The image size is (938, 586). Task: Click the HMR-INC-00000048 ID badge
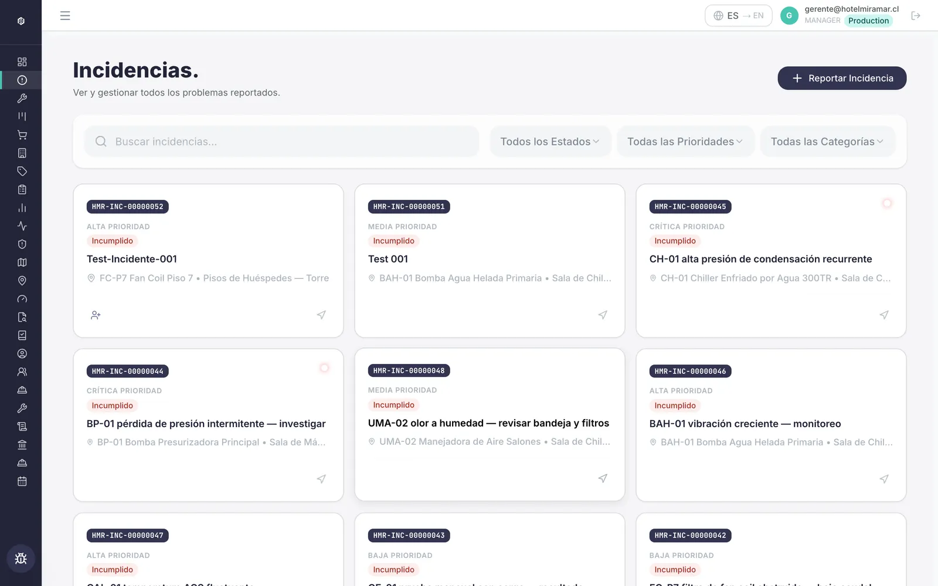(409, 370)
